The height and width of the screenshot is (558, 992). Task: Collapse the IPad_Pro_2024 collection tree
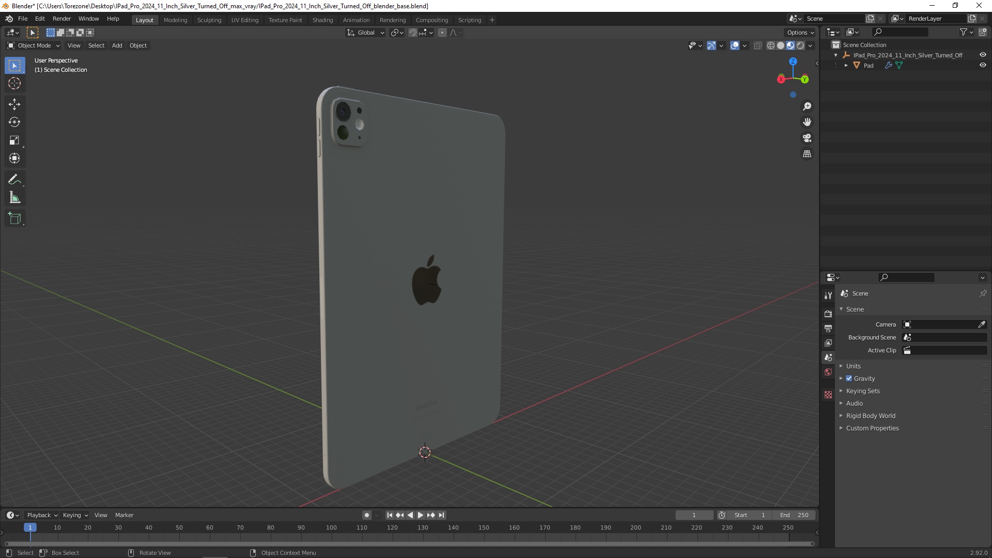pos(836,55)
